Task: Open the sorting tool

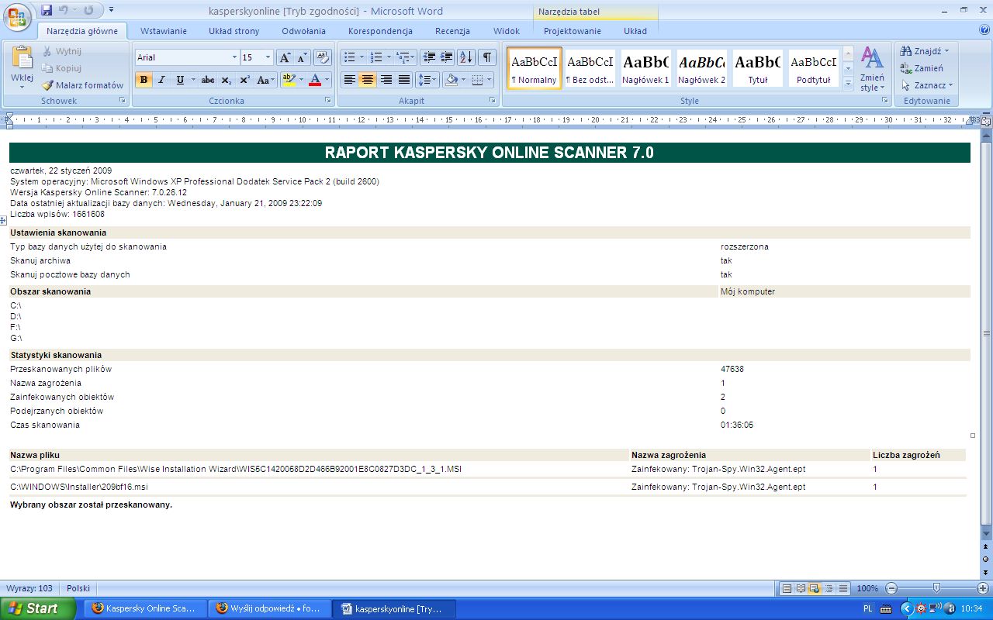Action: pos(465,57)
